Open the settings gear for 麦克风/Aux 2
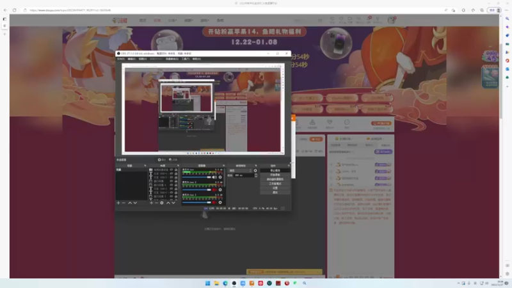Screen dimensions: 512x288 point(220,190)
